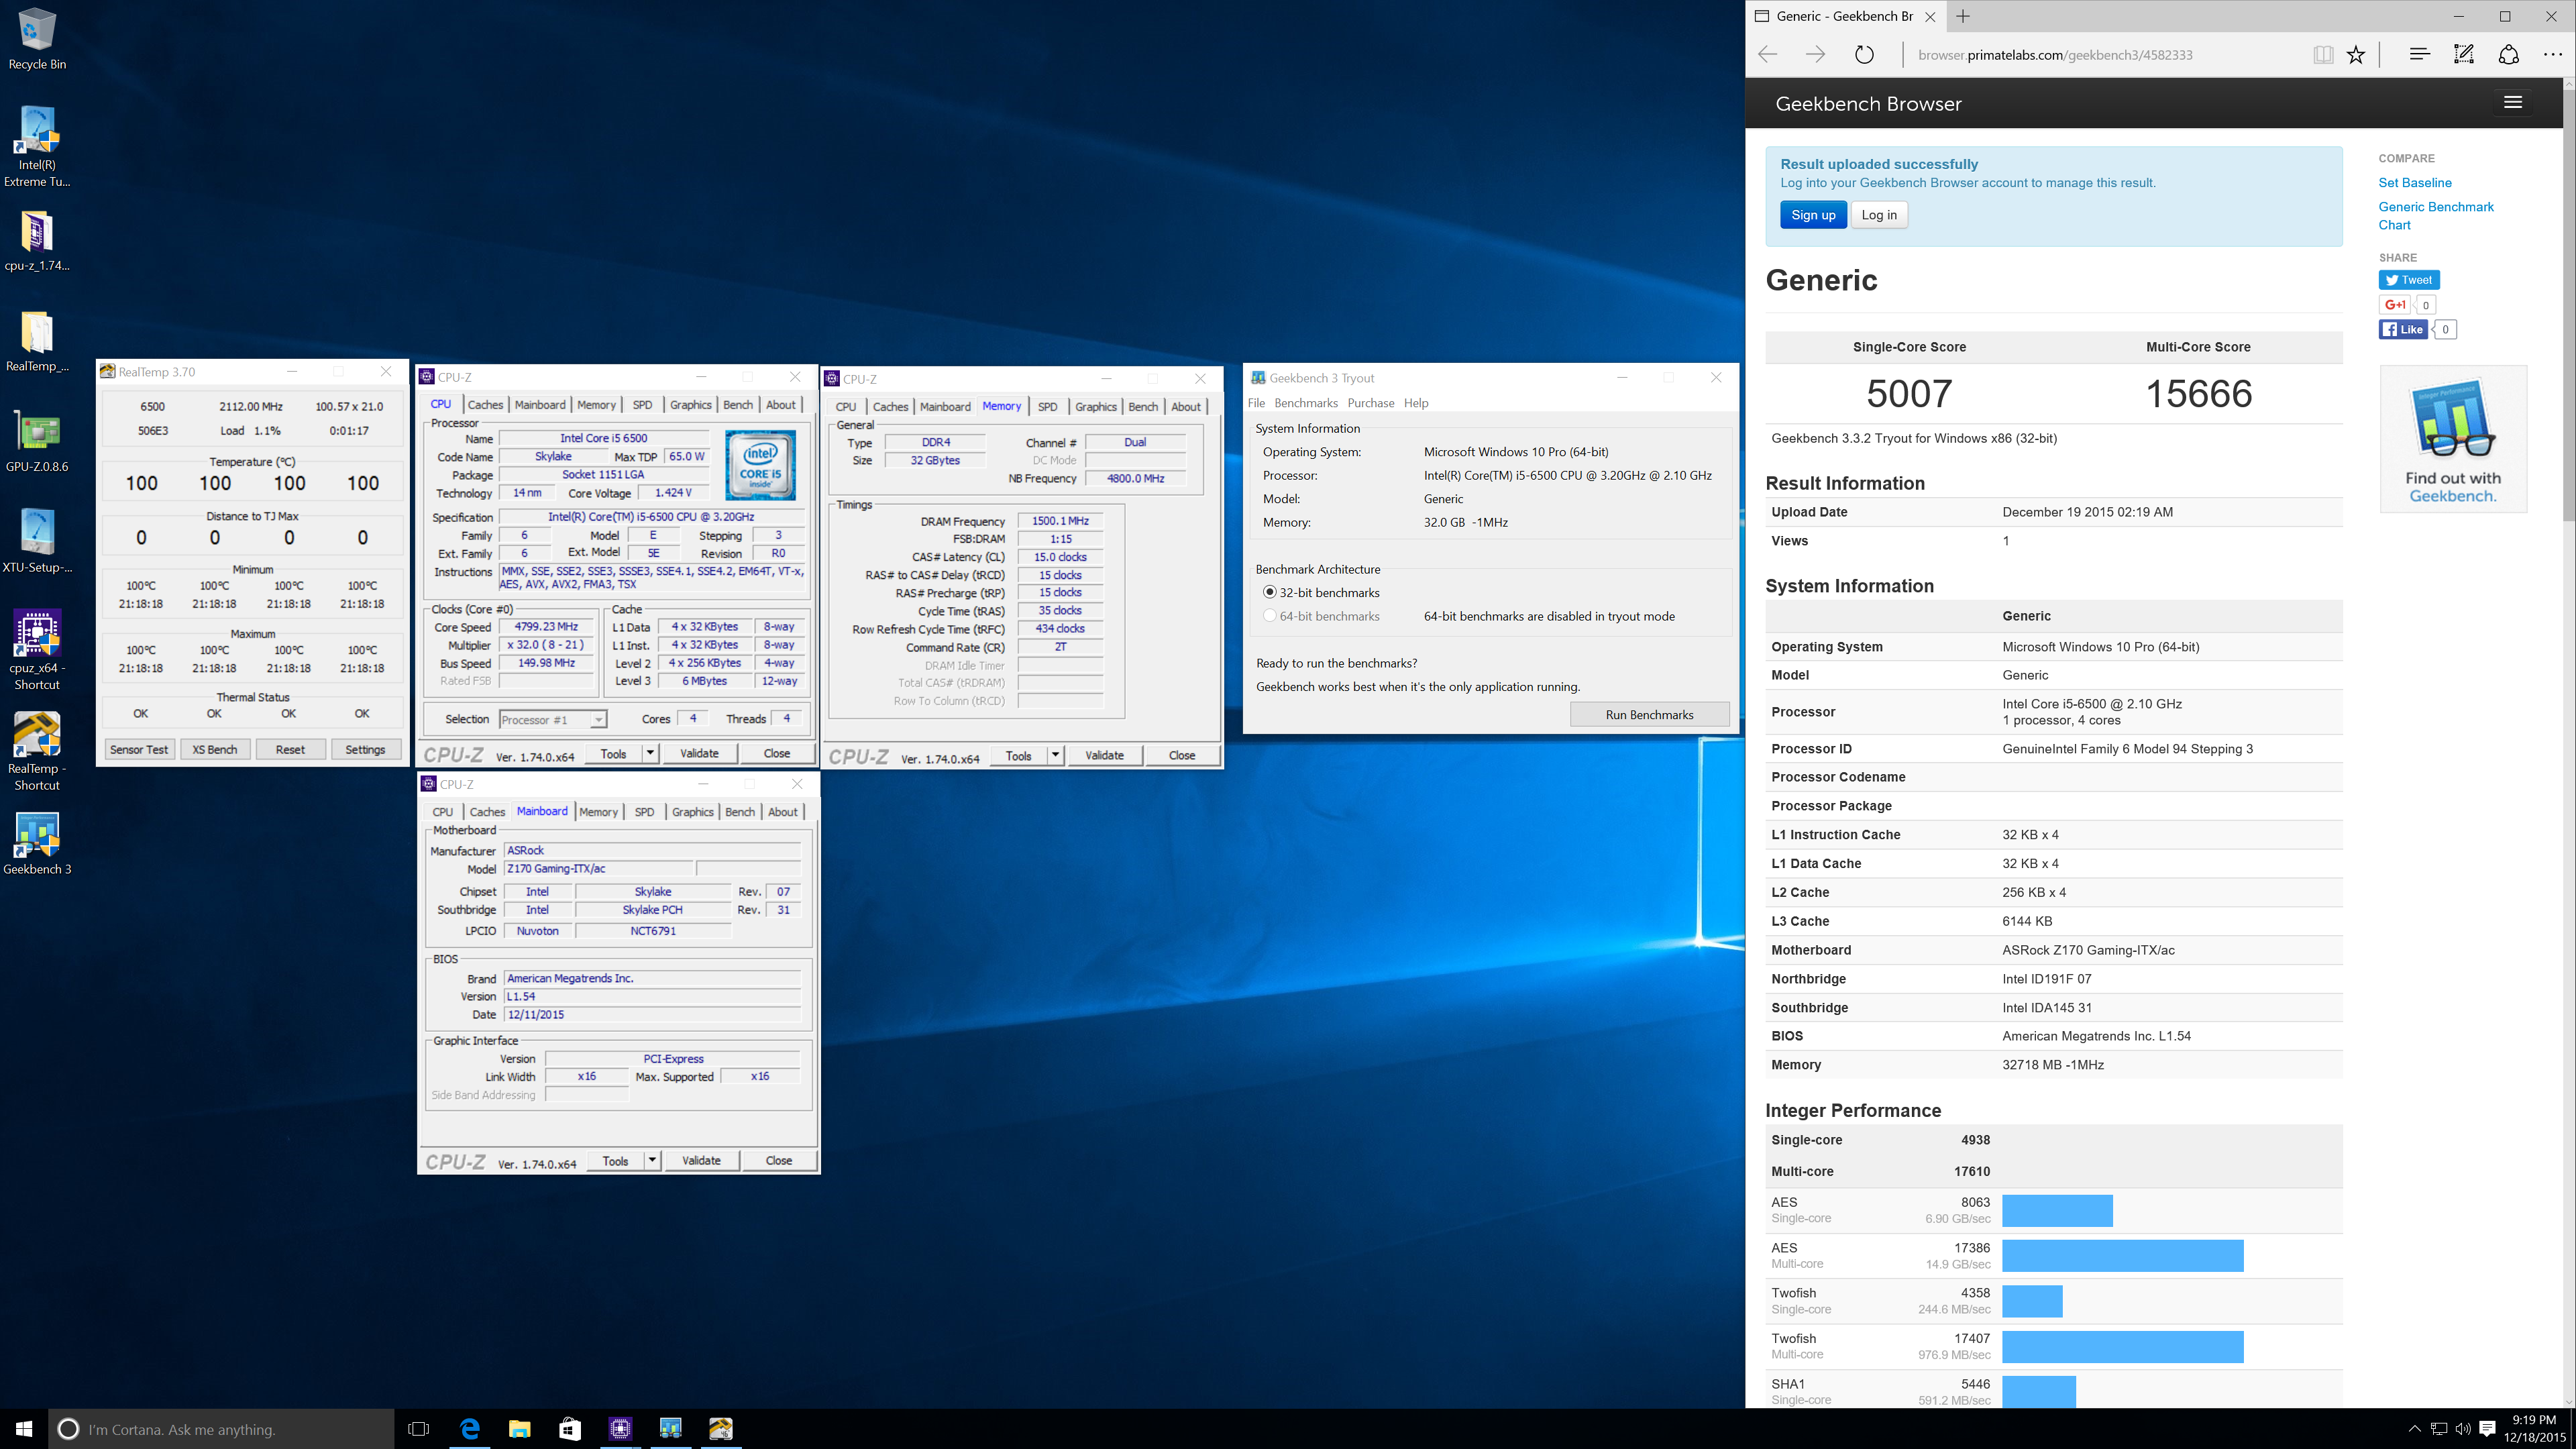Select the XTU-Setup installer icon
The height and width of the screenshot is (1449, 2576).
click(37, 541)
